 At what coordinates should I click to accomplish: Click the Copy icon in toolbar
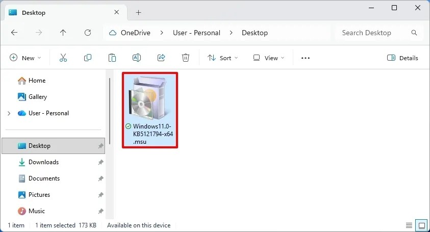(x=88, y=58)
